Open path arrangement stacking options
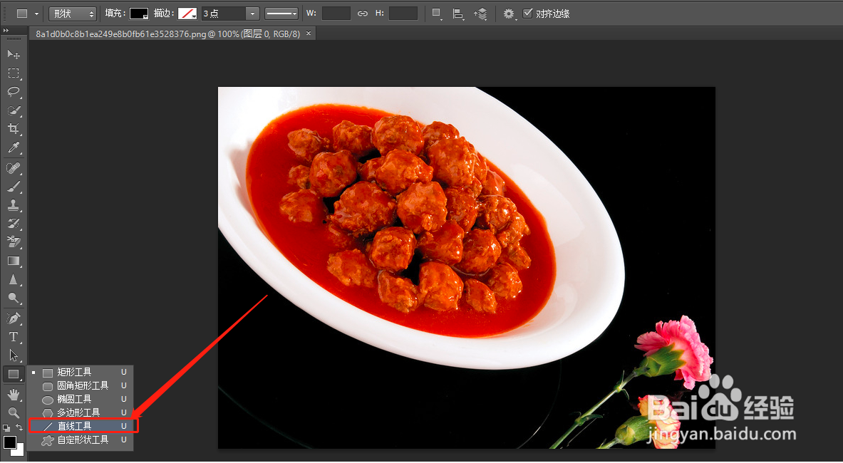 tap(480, 14)
